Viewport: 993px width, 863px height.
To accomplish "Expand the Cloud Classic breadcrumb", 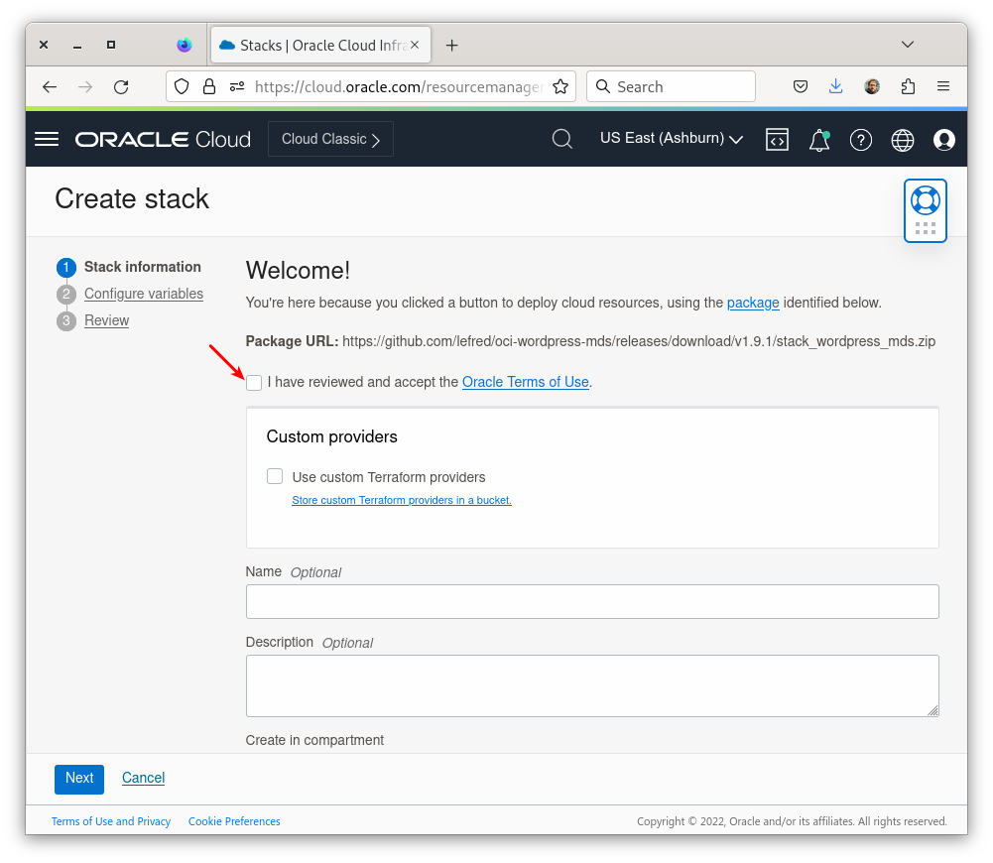I will [x=330, y=139].
